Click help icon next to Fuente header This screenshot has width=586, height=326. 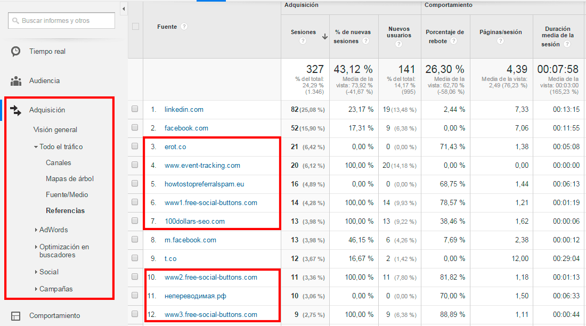click(x=184, y=27)
